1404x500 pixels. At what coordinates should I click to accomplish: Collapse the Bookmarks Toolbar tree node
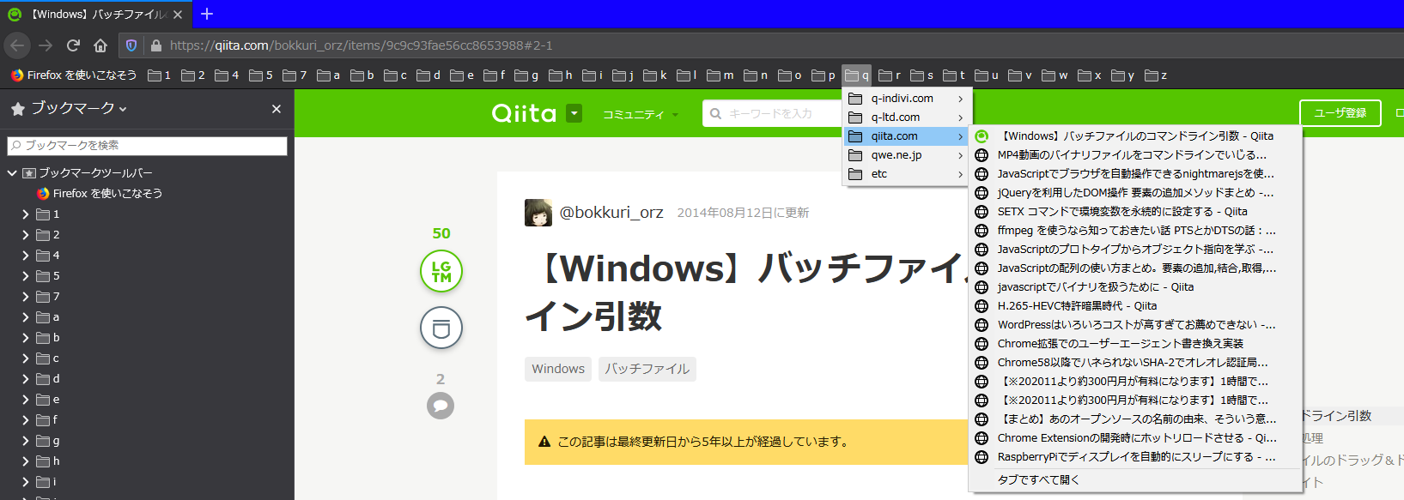pyautogui.click(x=12, y=172)
